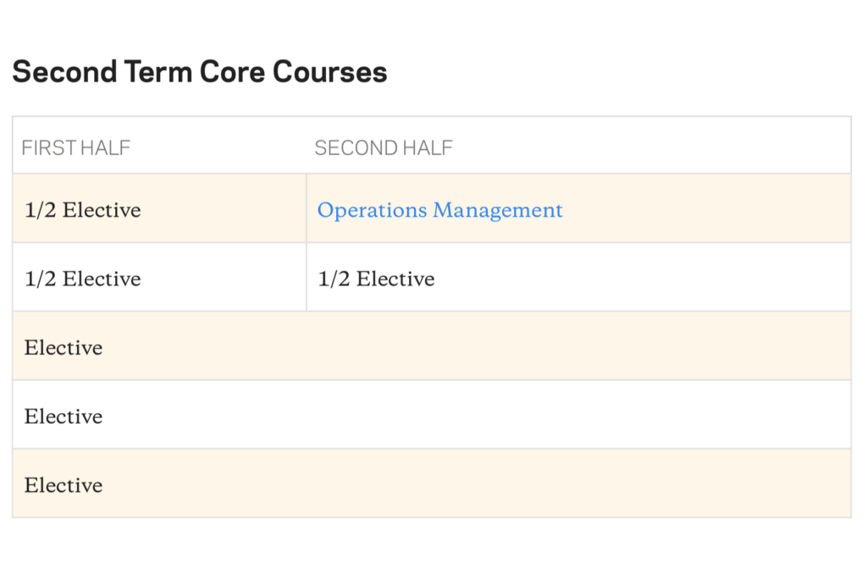Click the word SECOND in column header

pyautogui.click(x=356, y=147)
